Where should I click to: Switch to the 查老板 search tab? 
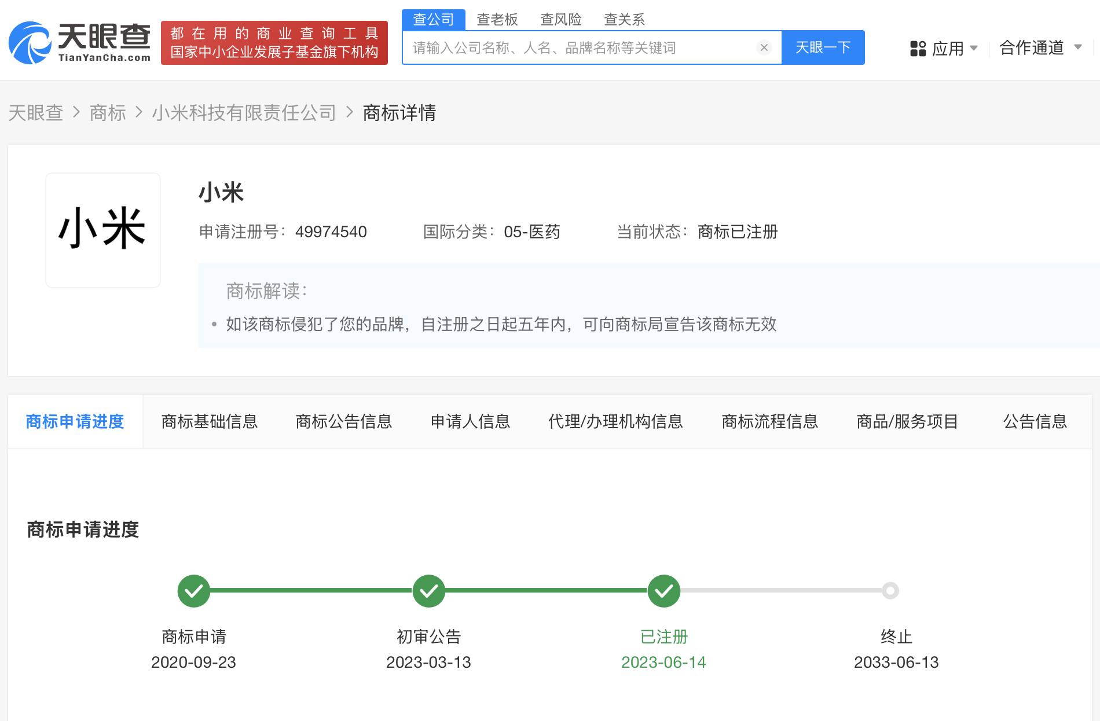click(x=497, y=19)
